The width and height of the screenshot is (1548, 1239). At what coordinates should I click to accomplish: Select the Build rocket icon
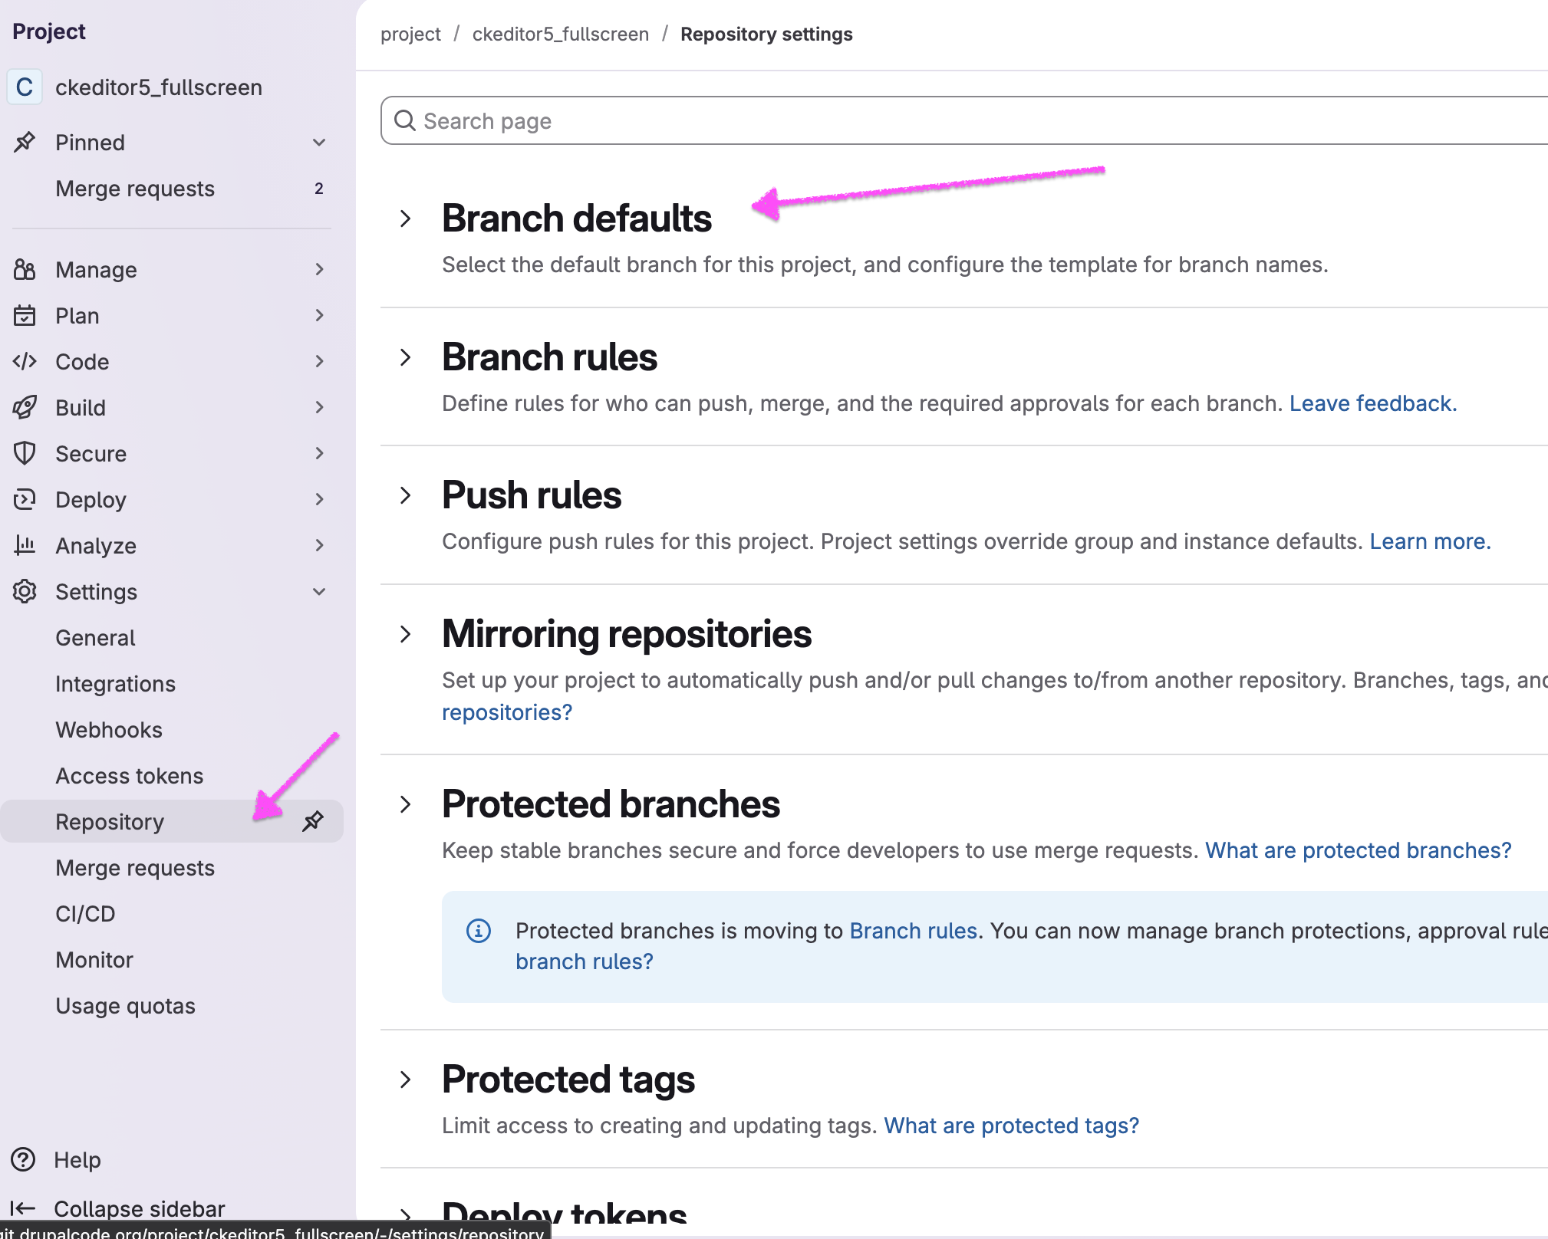(25, 407)
